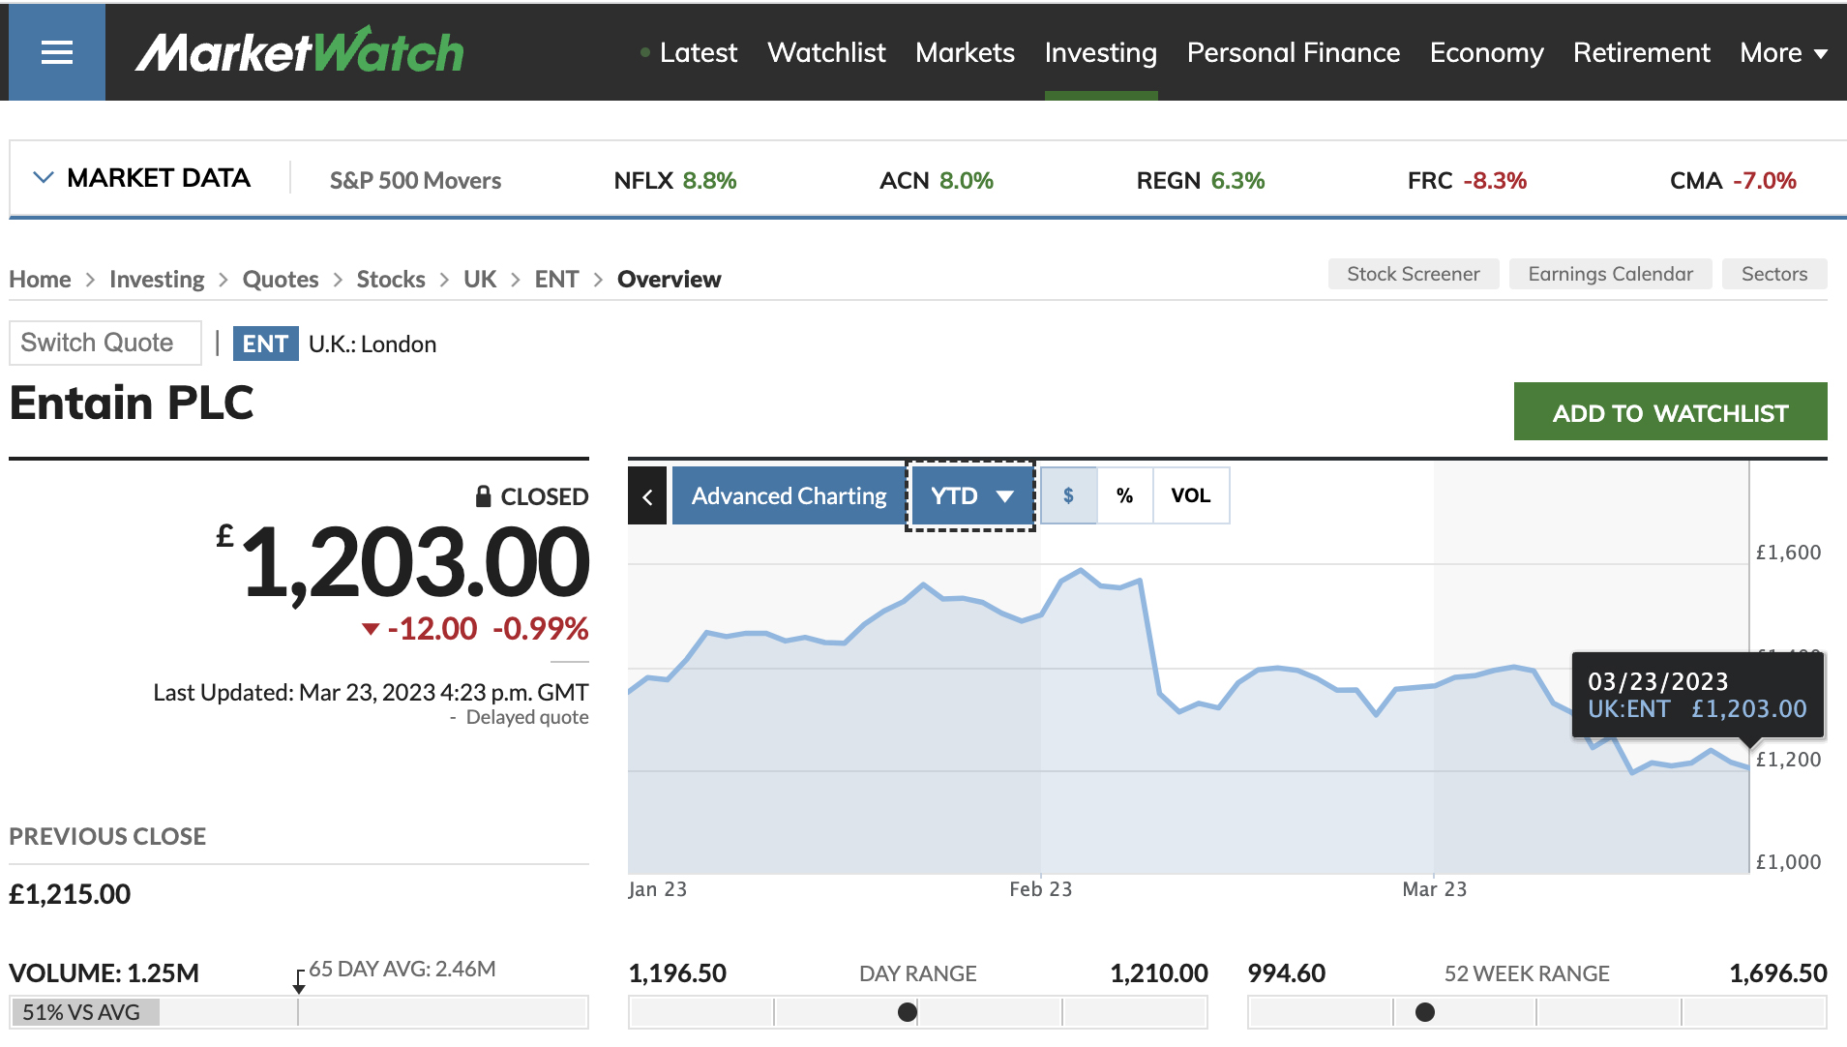Click Stocks breadcrumb link
The height and width of the screenshot is (1047, 1847).
click(x=391, y=280)
